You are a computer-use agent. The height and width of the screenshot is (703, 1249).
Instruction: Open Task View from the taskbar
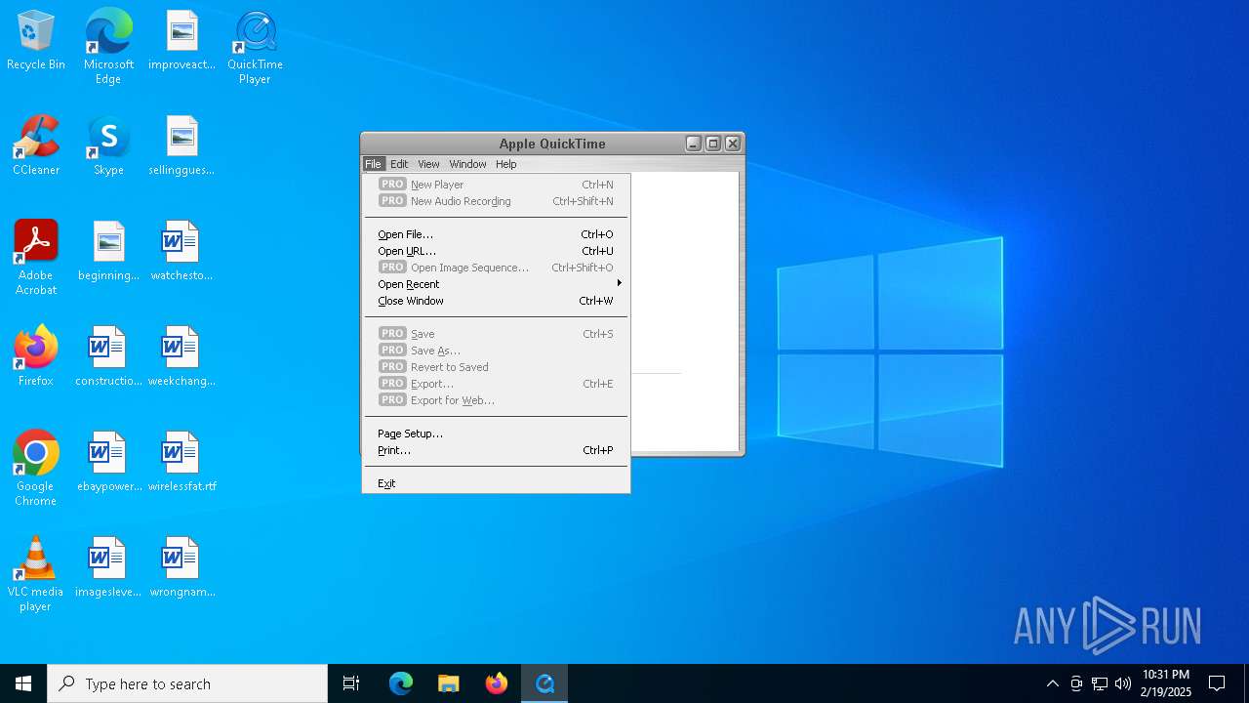coord(351,683)
